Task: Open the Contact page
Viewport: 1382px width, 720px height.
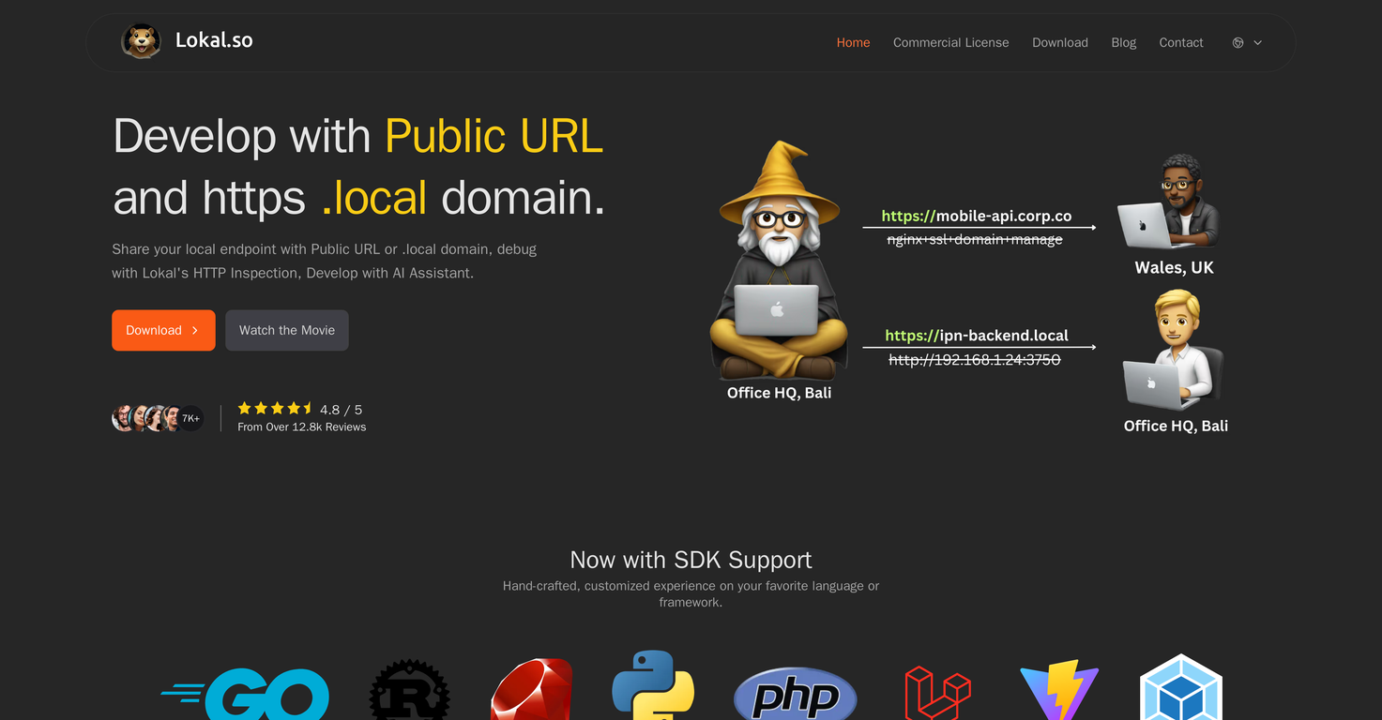Action: point(1180,42)
